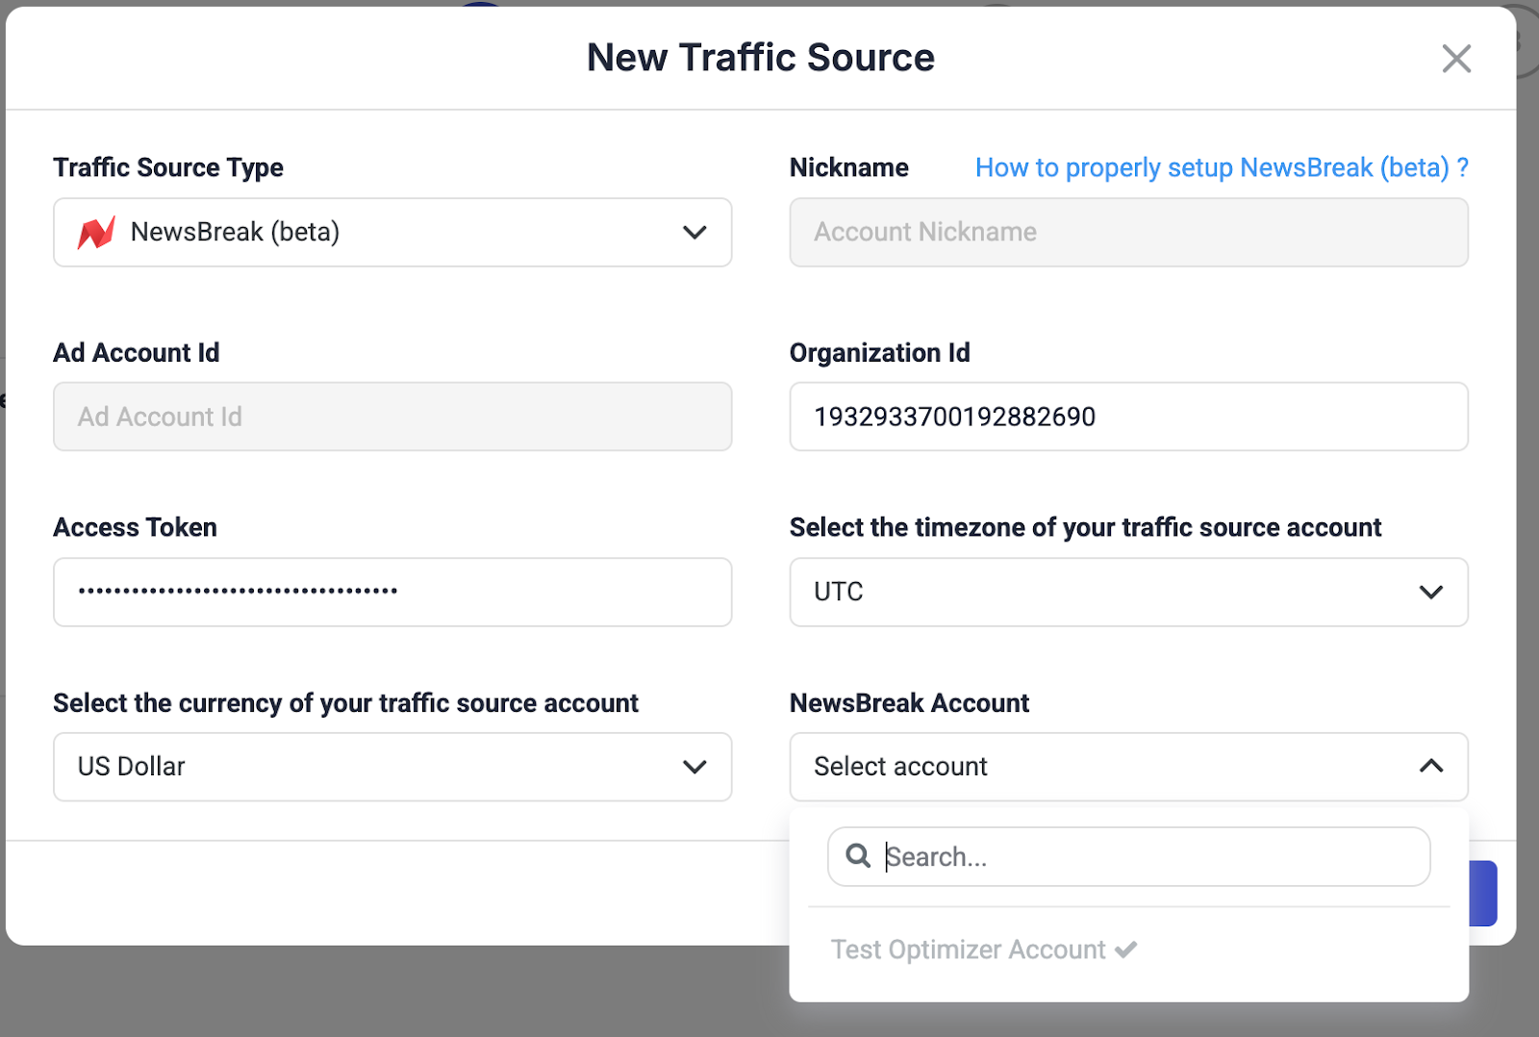Viewport: 1539px width, 1037px height.
Task: Click the Traffic Source Type label
Action: tap(168, 167)
